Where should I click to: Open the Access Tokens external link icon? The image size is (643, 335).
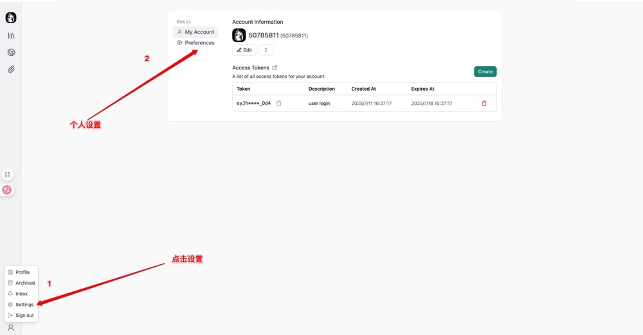275,68
